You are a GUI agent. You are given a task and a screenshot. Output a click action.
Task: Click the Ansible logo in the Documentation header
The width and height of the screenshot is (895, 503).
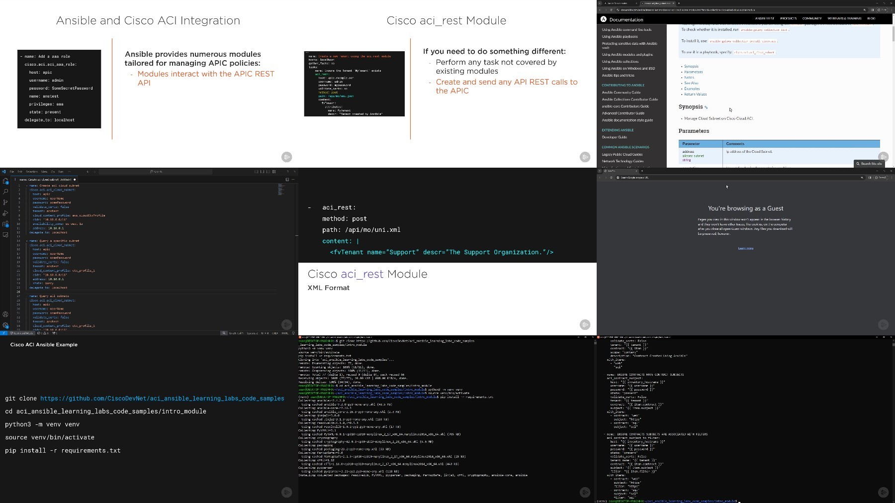tap(604, 19)
